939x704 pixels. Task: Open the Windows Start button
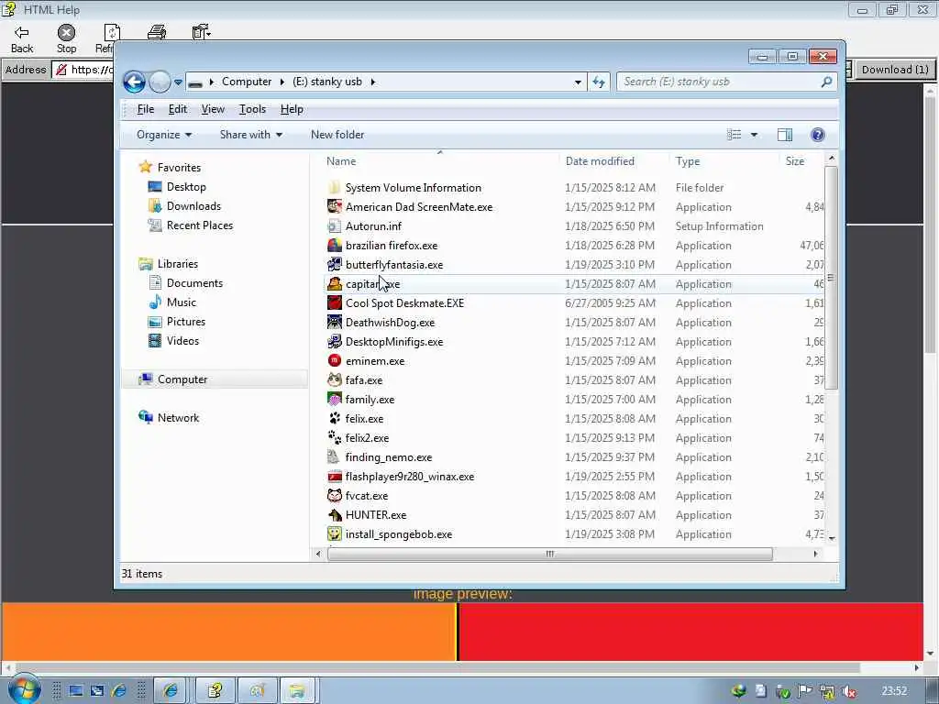(25, 689)
